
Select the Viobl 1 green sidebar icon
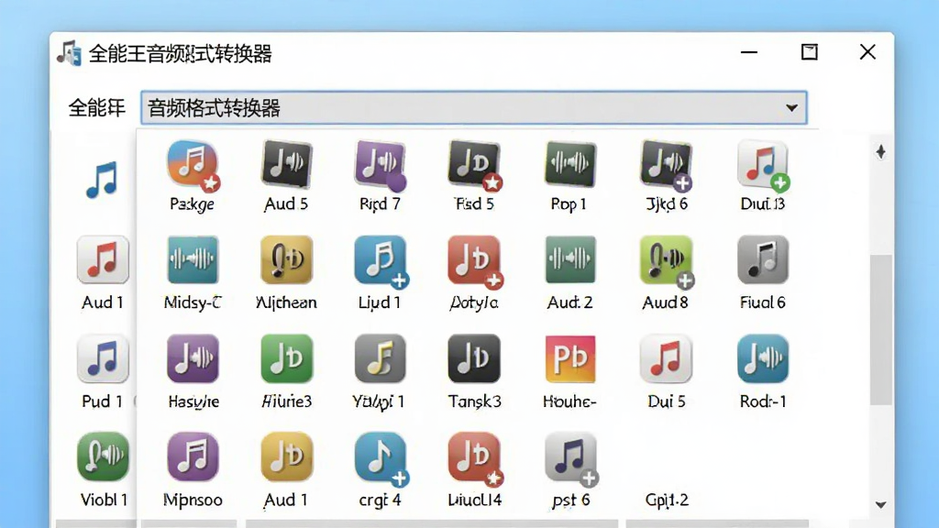coord(103,456)
